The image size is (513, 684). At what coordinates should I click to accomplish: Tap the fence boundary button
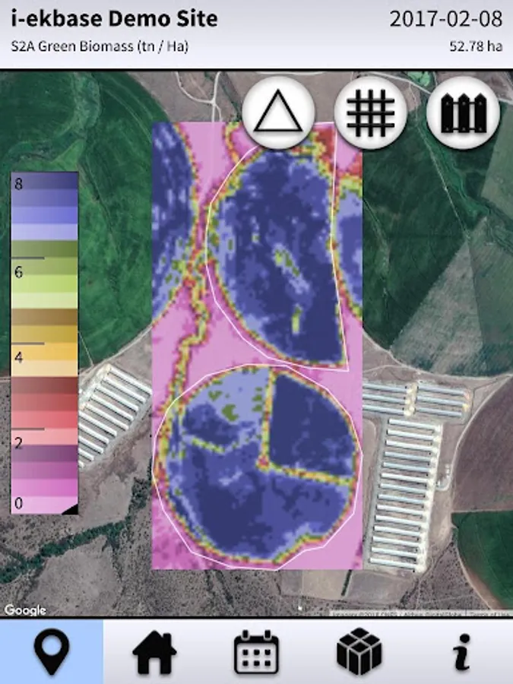click(464, 112)
